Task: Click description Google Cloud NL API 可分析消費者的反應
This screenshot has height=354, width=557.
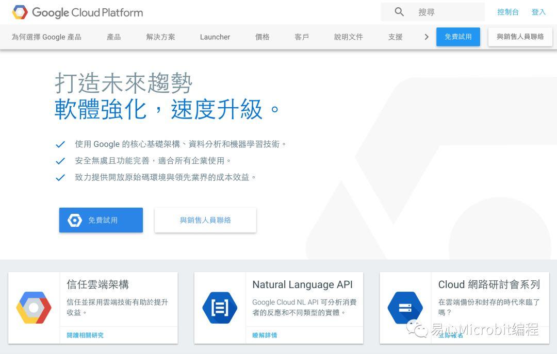Action: (304, 307)
